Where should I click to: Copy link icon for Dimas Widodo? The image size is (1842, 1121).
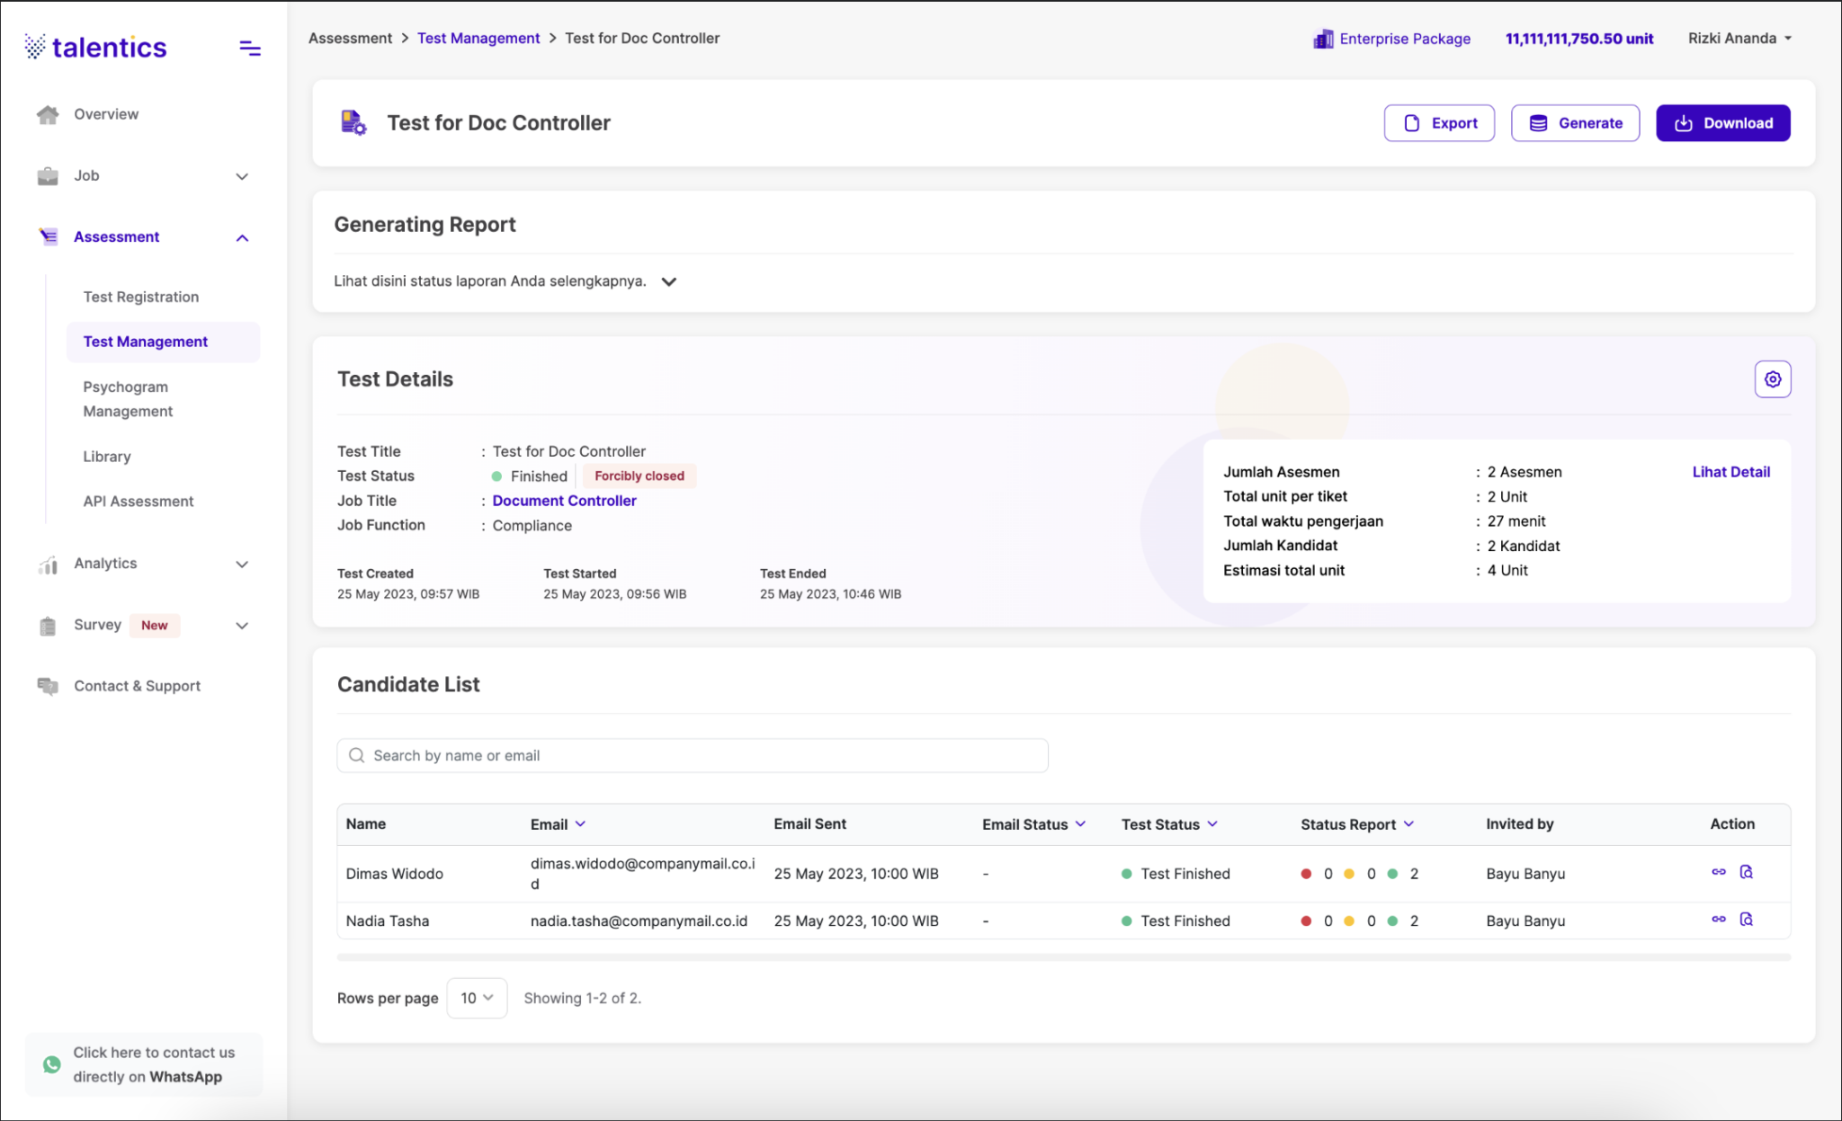1718,872
